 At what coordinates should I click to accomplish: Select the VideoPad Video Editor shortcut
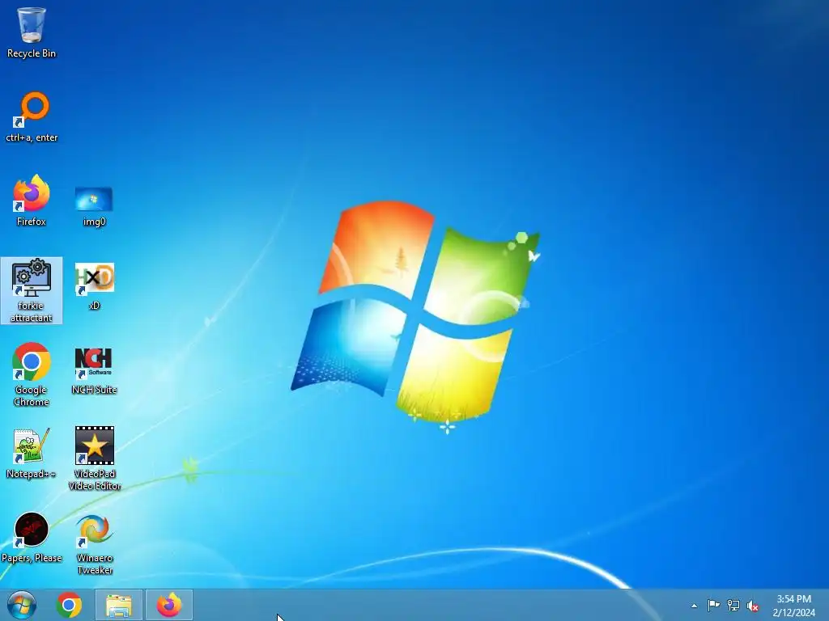[94, 458]
